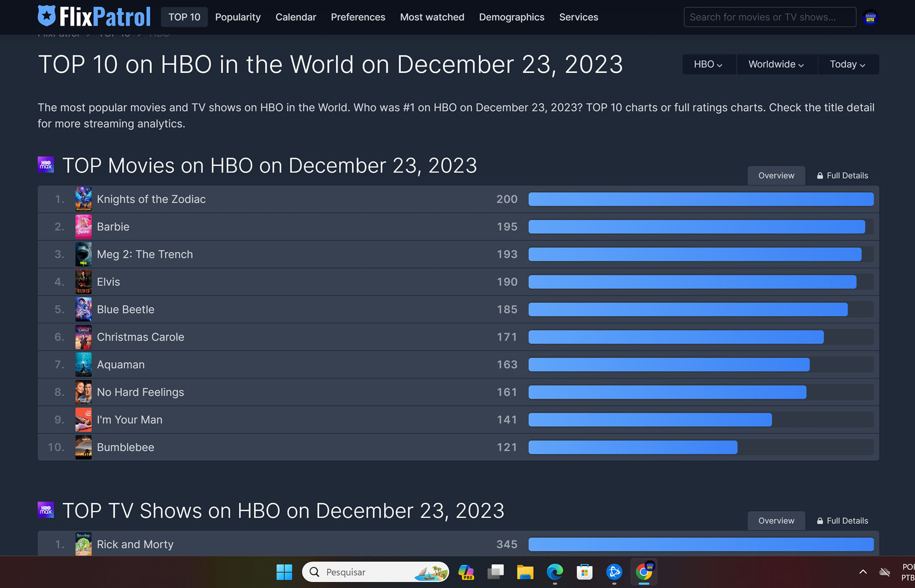
Task: Open the Services menu
Action: pyautogui.click(x=579, y=17)
